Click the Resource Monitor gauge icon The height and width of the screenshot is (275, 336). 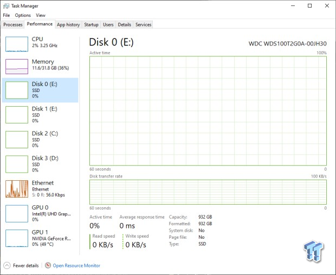click(48, 265)
